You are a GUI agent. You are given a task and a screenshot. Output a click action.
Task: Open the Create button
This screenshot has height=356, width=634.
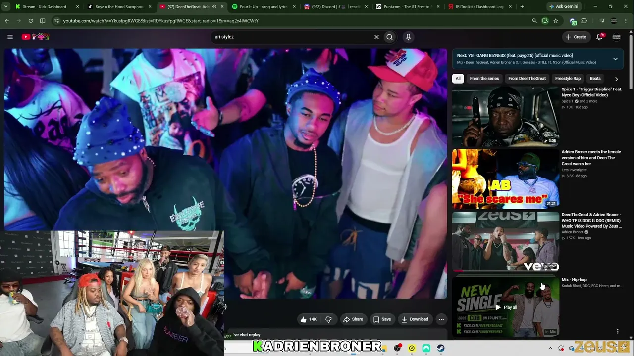[x=576, y=37]
